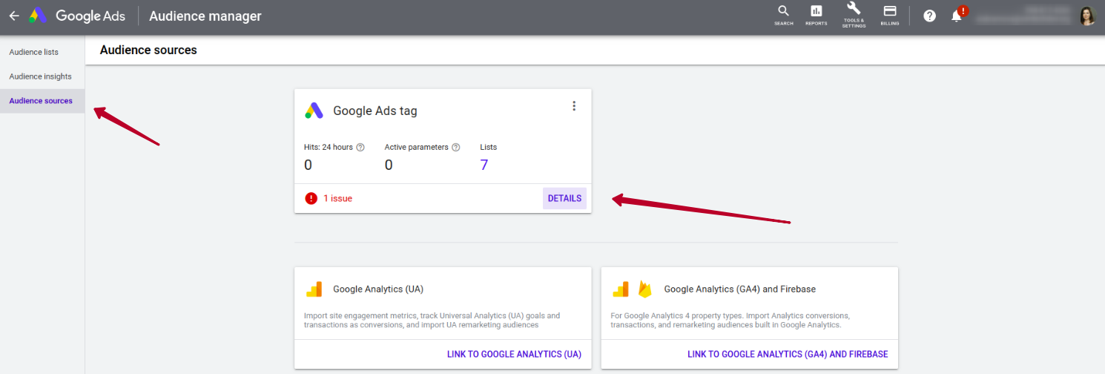Select Audience insights in sidebar
This screenshot has width=1105, height=374.
pos(42,76)
